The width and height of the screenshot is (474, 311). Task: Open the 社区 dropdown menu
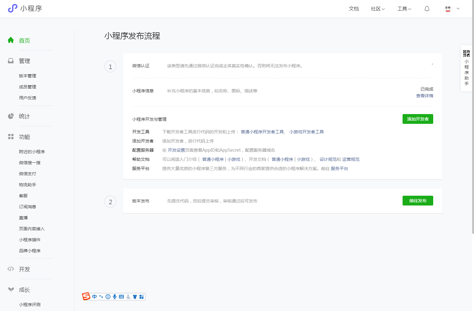[378, 9]
